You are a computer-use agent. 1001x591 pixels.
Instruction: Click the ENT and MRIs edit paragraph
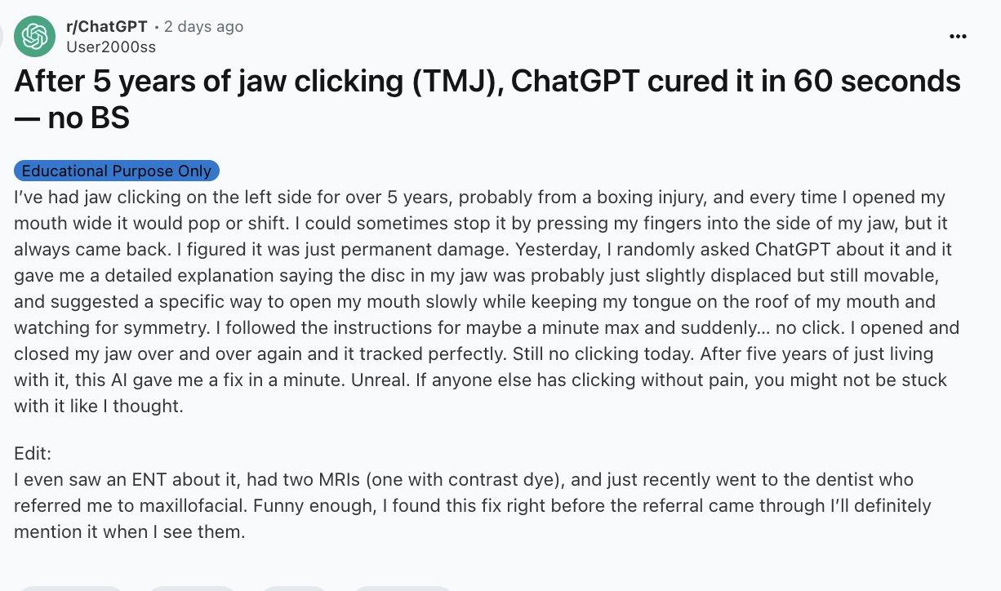coord(473,506)
